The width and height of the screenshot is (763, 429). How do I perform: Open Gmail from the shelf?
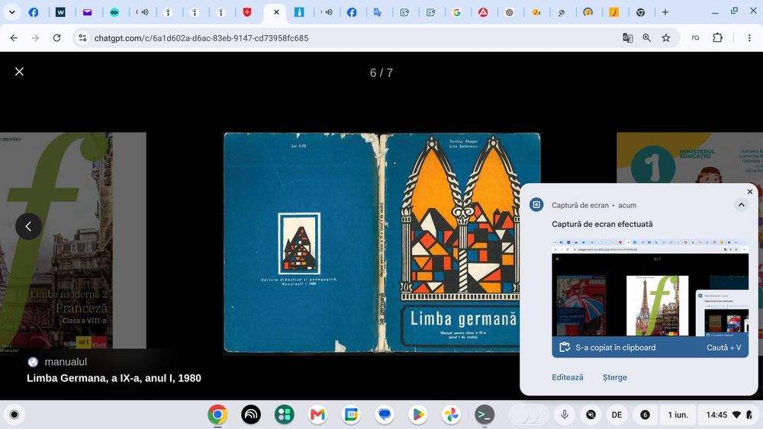317,415
